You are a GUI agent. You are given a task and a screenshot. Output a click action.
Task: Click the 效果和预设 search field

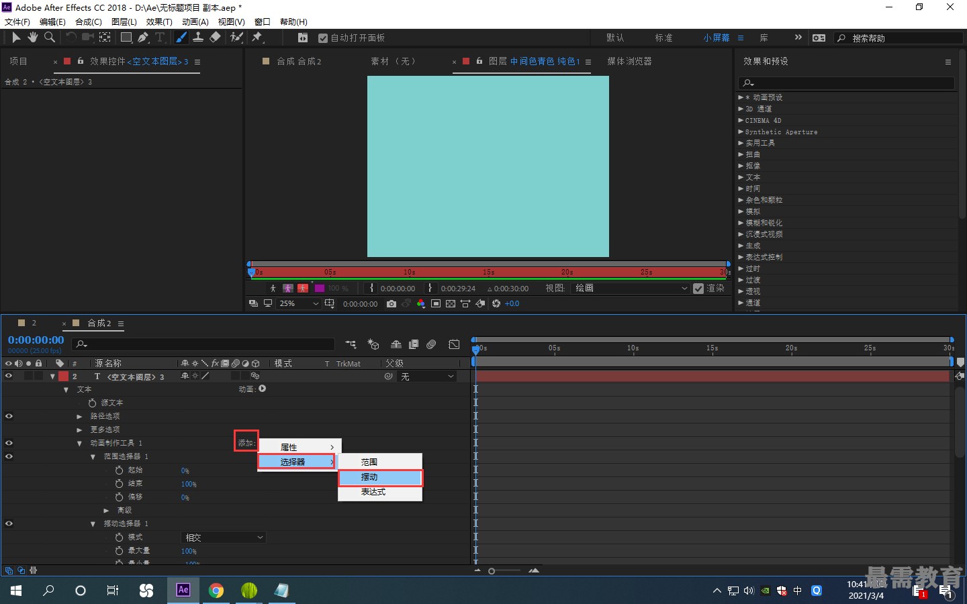tap(846, 83)
